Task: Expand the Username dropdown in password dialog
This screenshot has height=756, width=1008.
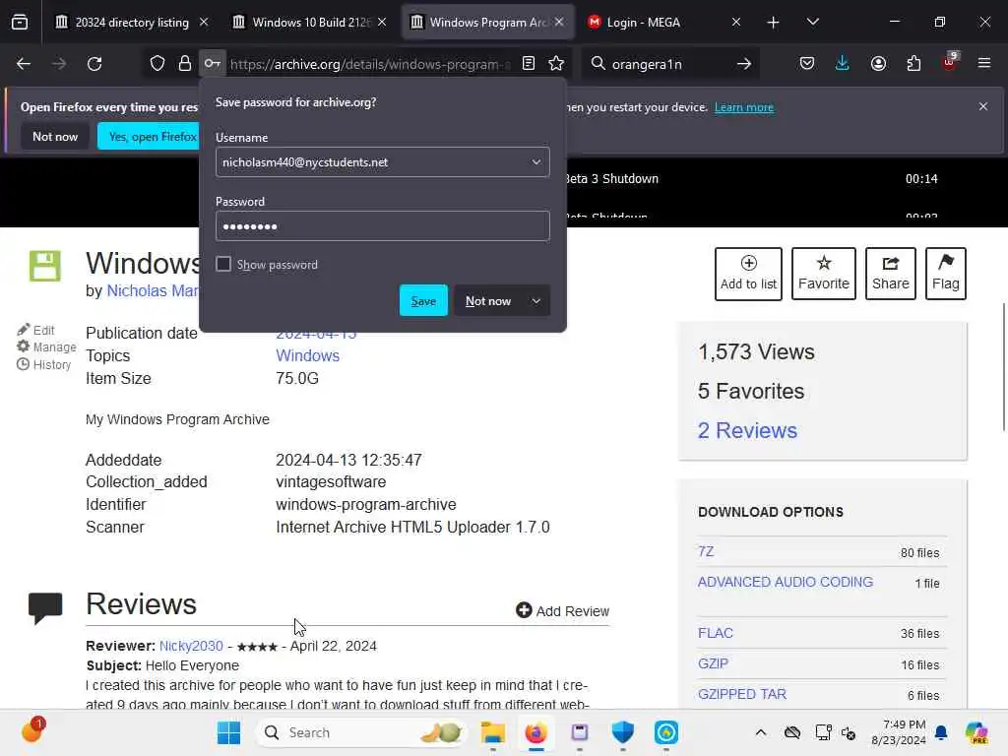Action: pos(536,162)
